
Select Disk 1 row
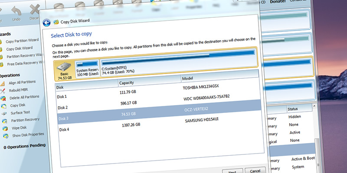pos(158,91)
